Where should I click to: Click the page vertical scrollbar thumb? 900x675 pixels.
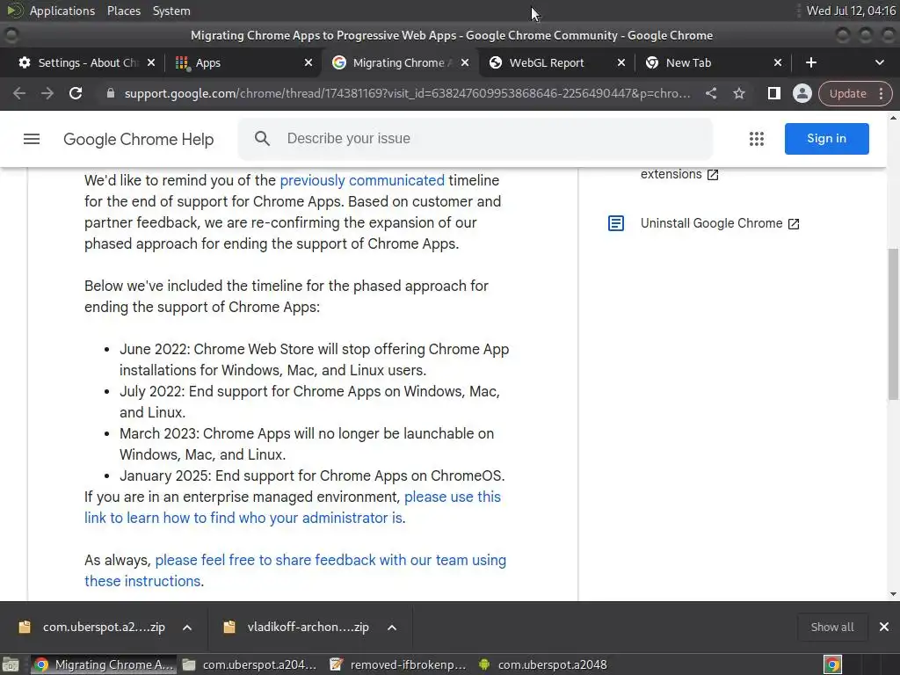(x=893, y=324)
